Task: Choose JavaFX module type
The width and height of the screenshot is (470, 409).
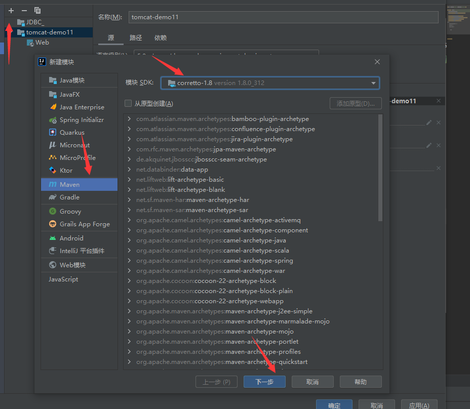Action: click(79, 94)
